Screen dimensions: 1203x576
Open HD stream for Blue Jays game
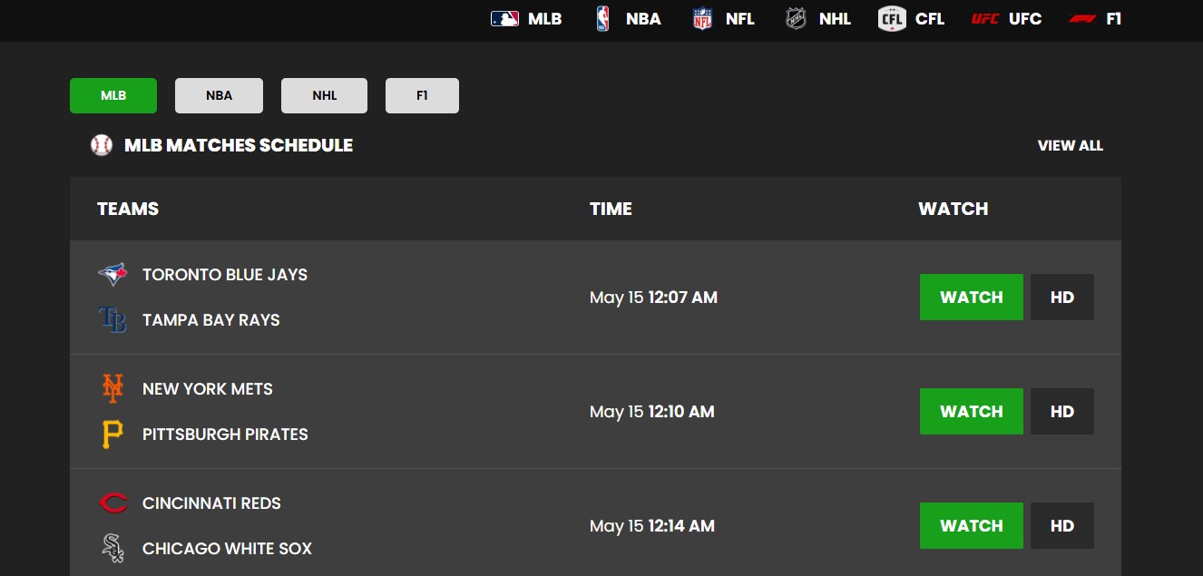pyautogui.click(x=1061, y=298)
